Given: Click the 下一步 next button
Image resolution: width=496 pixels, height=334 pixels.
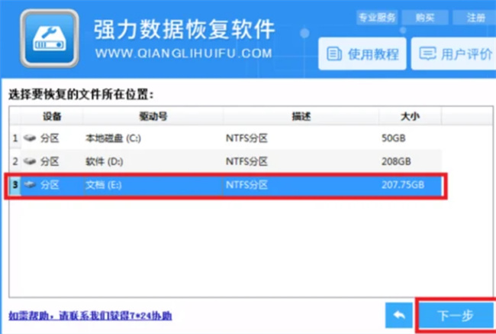Looking at the screenshot, I should pyautogui.click(x=455, y=314).
